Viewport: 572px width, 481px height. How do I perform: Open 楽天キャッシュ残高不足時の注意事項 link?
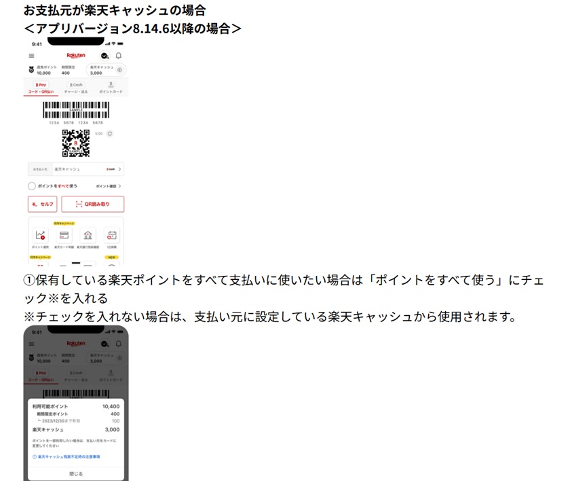coord(69,457)
